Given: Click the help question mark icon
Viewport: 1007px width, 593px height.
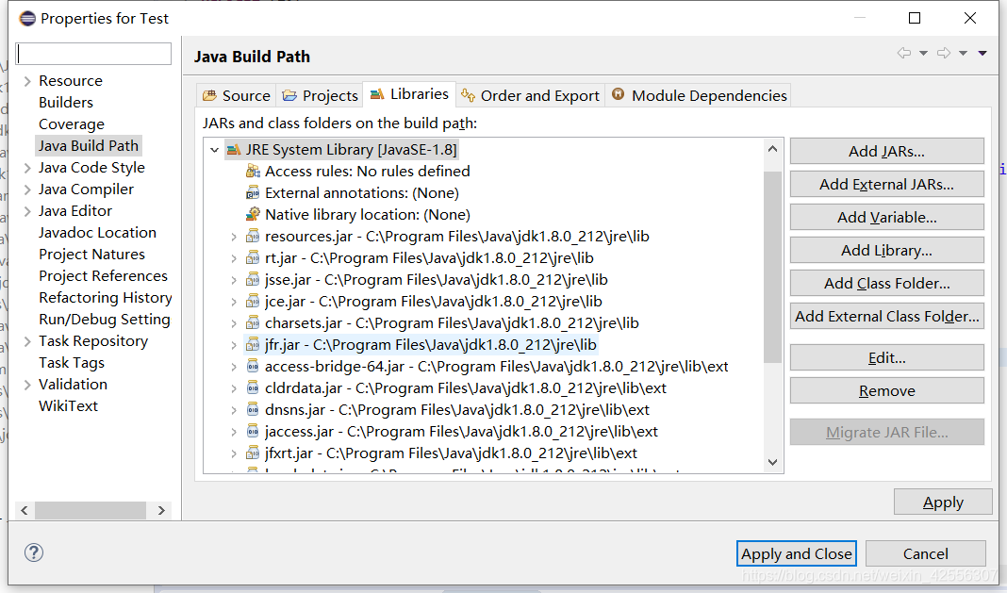Looking at the screenshot, I should point(34,552).
